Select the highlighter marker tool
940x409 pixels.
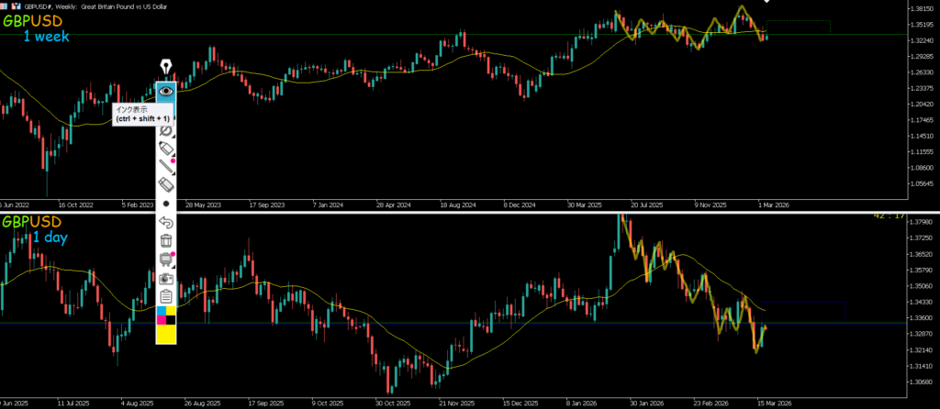[166, 149]
